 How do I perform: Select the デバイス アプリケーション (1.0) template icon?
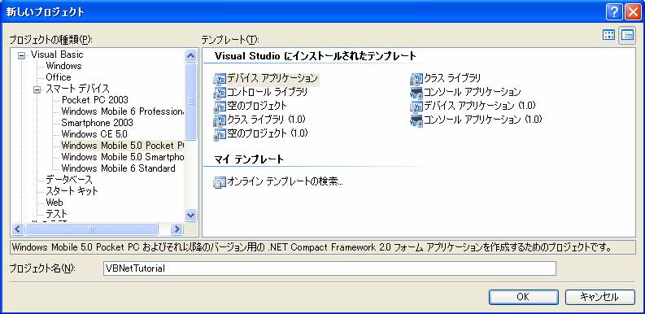click(x=416, y=107)
